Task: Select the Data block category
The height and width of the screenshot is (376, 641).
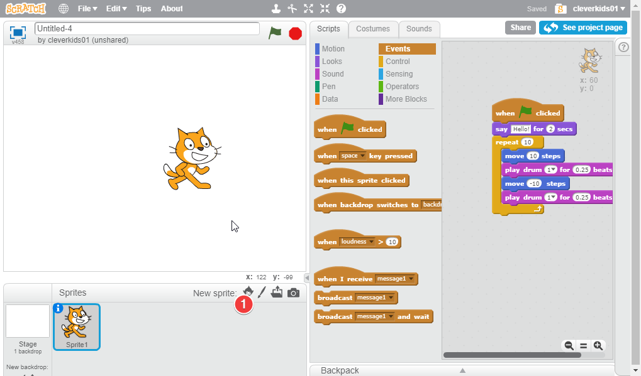Action: [330, 100]
